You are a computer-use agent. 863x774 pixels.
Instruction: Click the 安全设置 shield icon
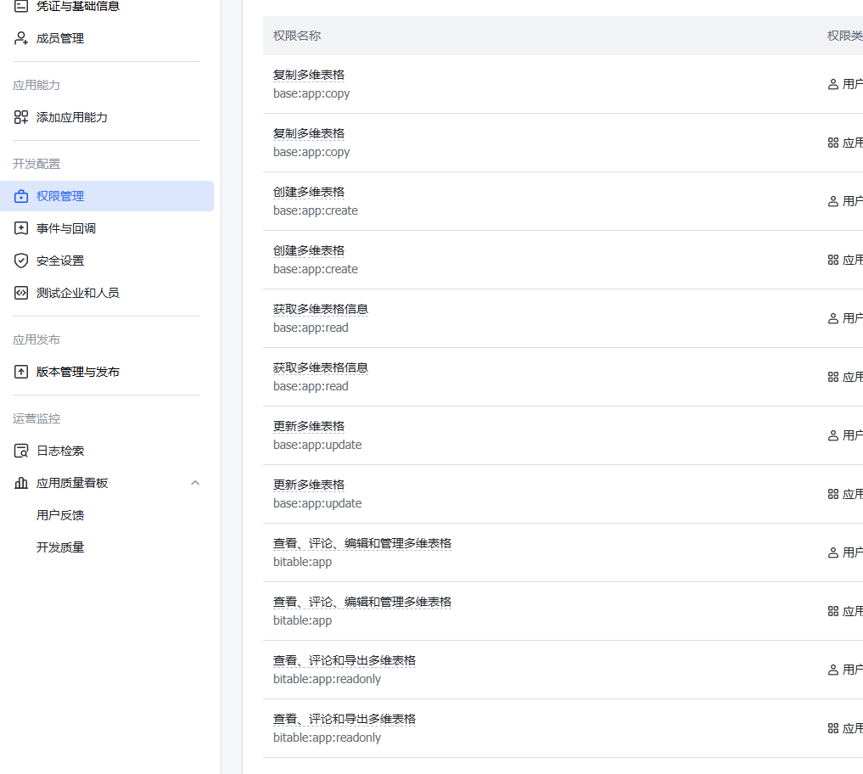click(21, 261)
